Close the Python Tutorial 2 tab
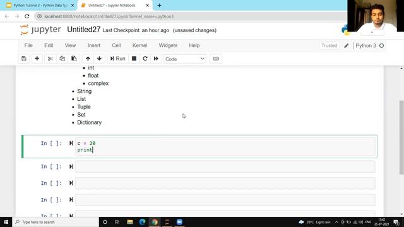This screenshot has height=227, width=404. pyautogui.click(x=73, y=6)
